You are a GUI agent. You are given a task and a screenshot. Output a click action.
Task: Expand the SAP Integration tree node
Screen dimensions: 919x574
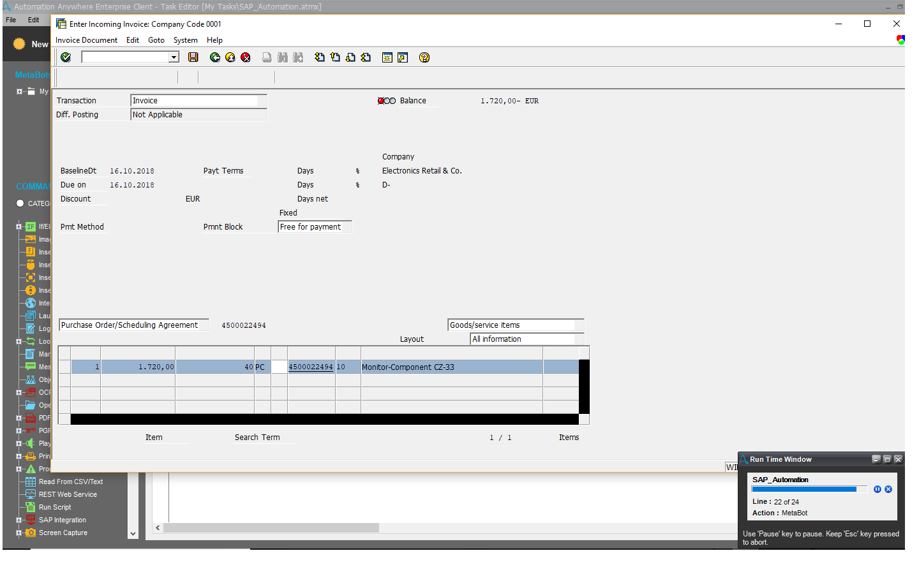(19, 520)
